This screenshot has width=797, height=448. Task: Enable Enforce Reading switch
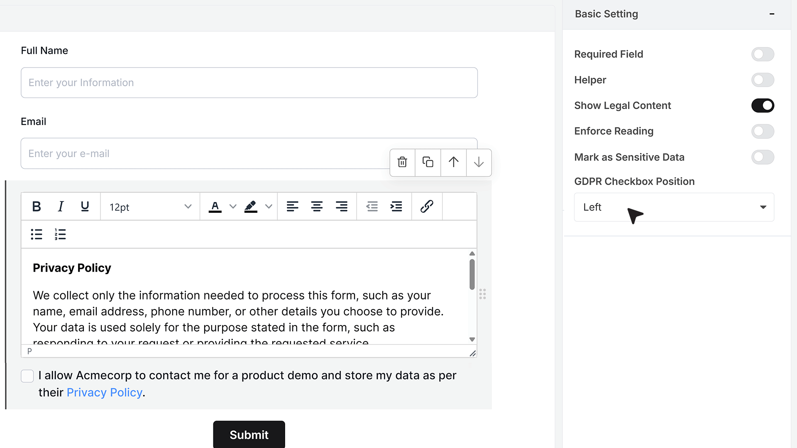click(763, 131)
